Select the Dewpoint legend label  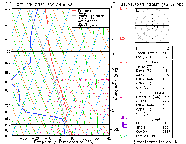coord(85,13)
